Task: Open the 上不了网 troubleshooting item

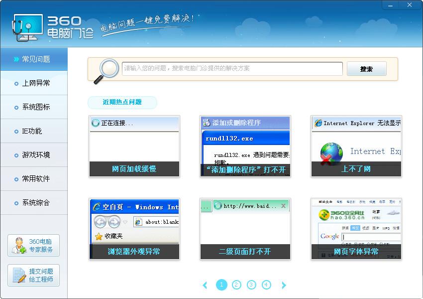Action: [356, 169]
